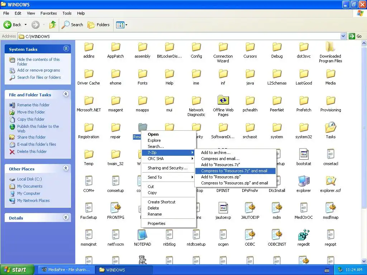Click the Back navigation button
Image resolution: width=367 pixels, height=275 pixels.
pos(12,25)
